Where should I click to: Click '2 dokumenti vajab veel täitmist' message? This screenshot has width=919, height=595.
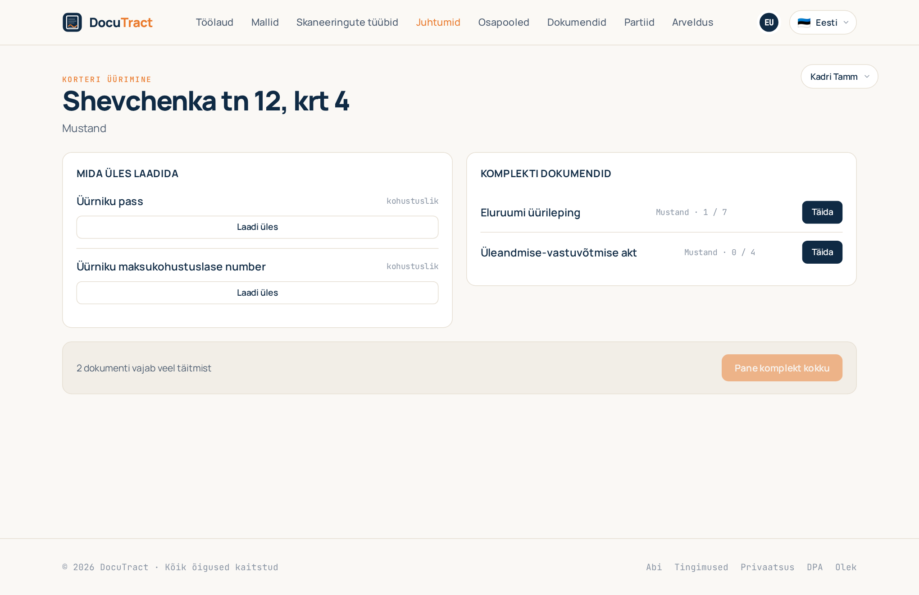[144, 368]
